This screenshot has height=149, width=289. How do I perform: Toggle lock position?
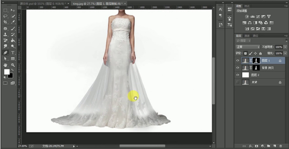pos(255,53)
